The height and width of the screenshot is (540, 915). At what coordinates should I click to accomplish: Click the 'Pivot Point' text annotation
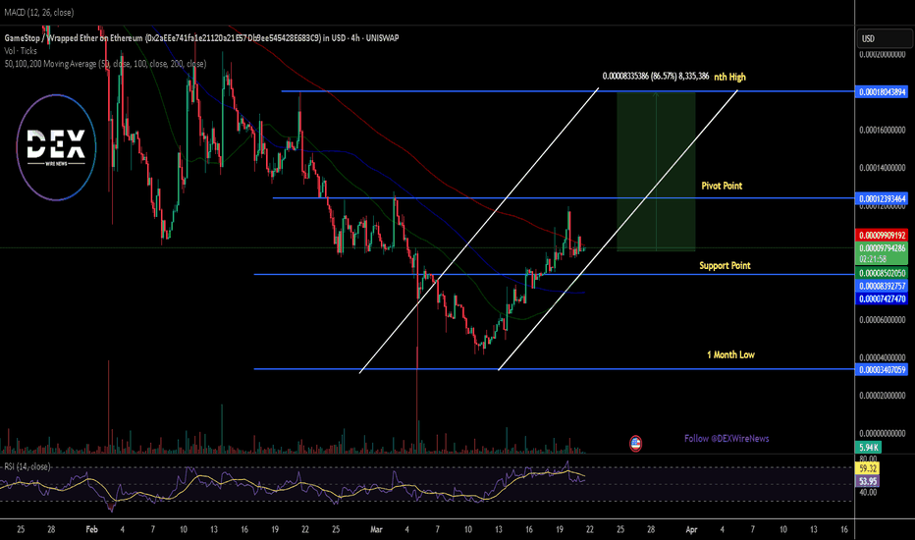tap(722, 186)
